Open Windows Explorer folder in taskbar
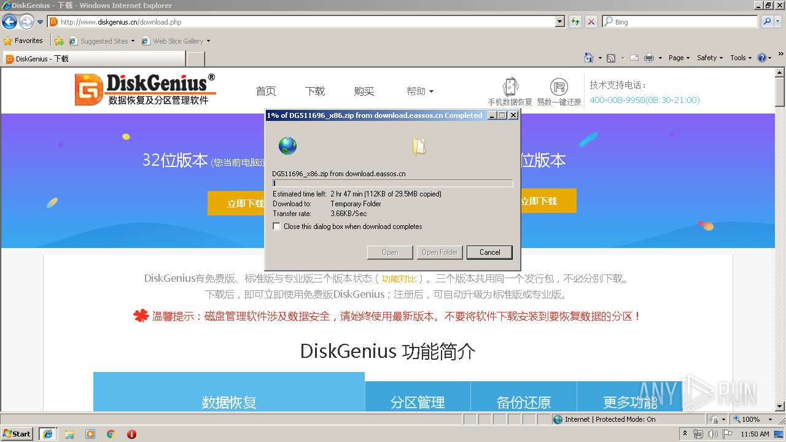Screen dimensions: 786x442 tap(69, 434)
